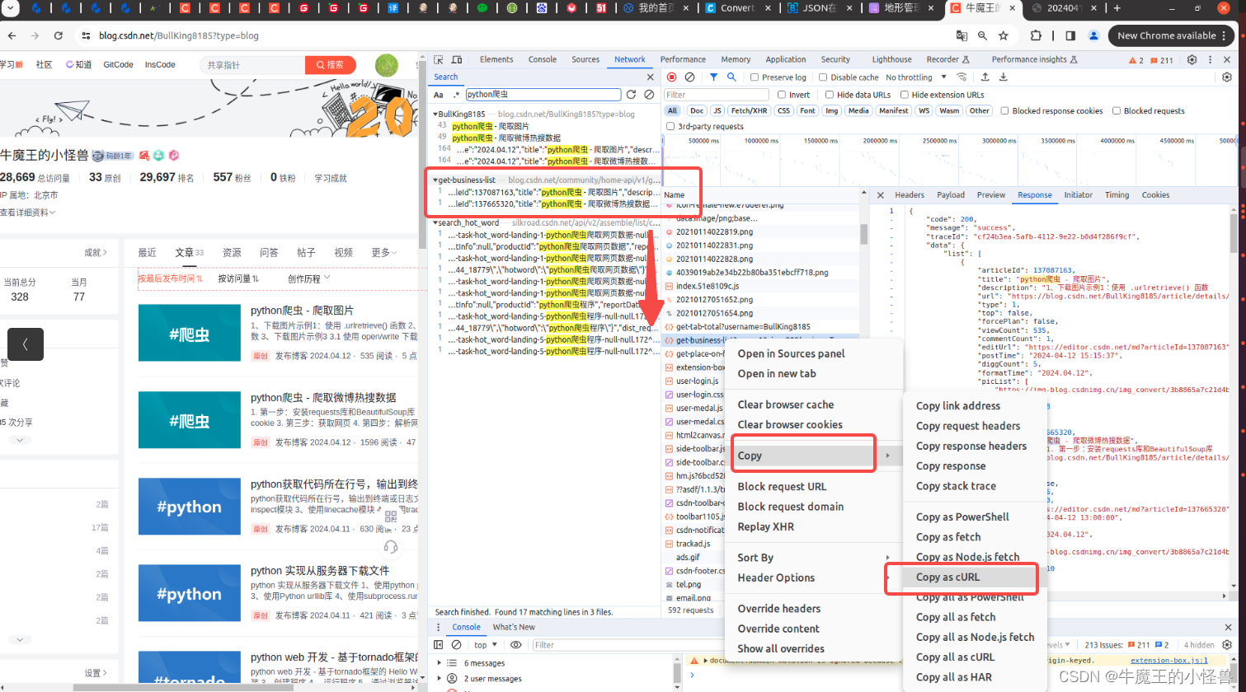Translate this page icon in address bar
The width and height of the screenshot is (1246, 692).
[x=962, y=36]
